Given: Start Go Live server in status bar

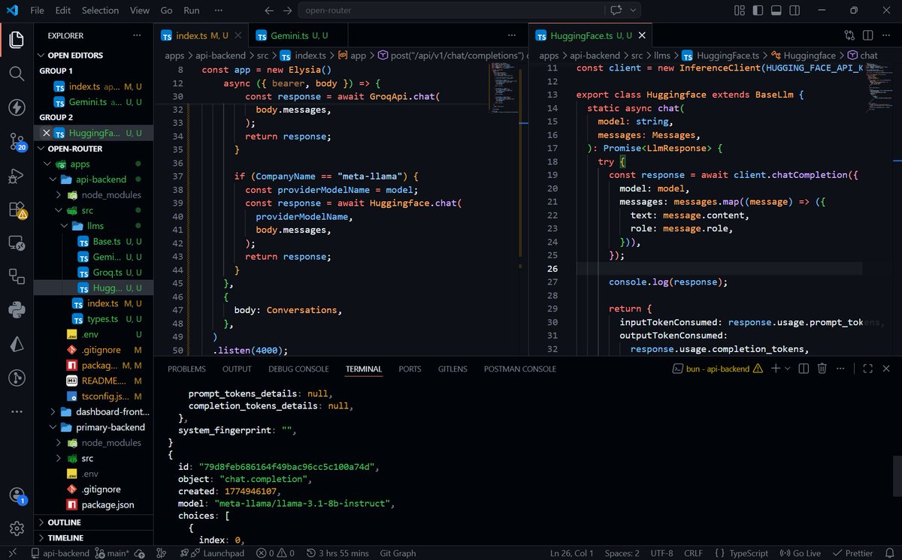Looking at the screenshot, I should pyautogui.click(x=802, y=553).
